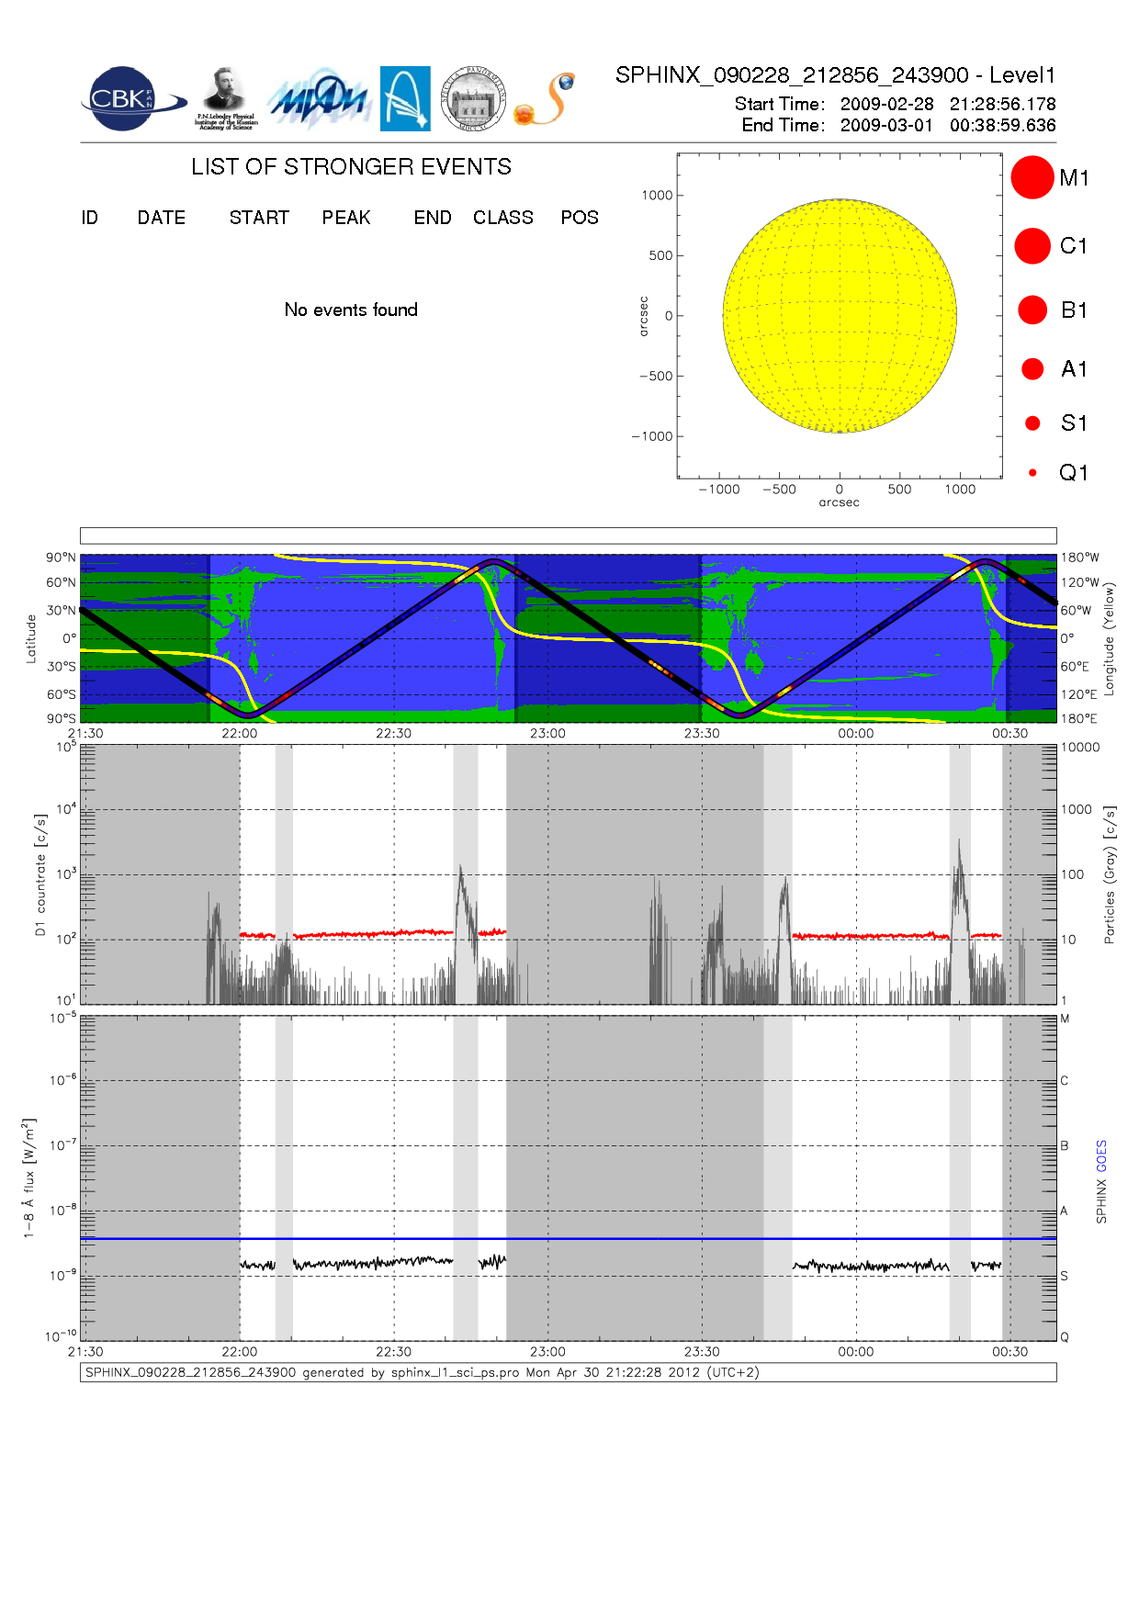
Task: Click the B1 red legend circle
Action: tap(1032, 310)
